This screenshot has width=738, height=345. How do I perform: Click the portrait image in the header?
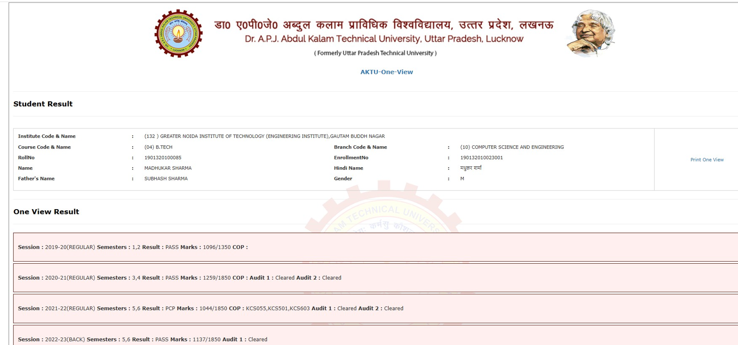click(x=590, y=34)
